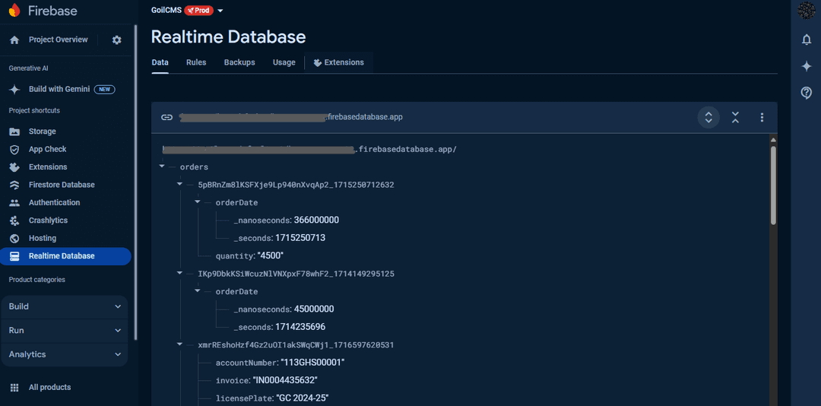Click the All products grid icon
The height and width of the screenshot is (406, 821).
click(14, 388)
